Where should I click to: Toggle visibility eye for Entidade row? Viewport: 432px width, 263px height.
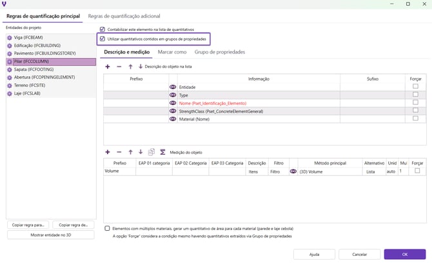pyautogui.click(x=173, y=87)
